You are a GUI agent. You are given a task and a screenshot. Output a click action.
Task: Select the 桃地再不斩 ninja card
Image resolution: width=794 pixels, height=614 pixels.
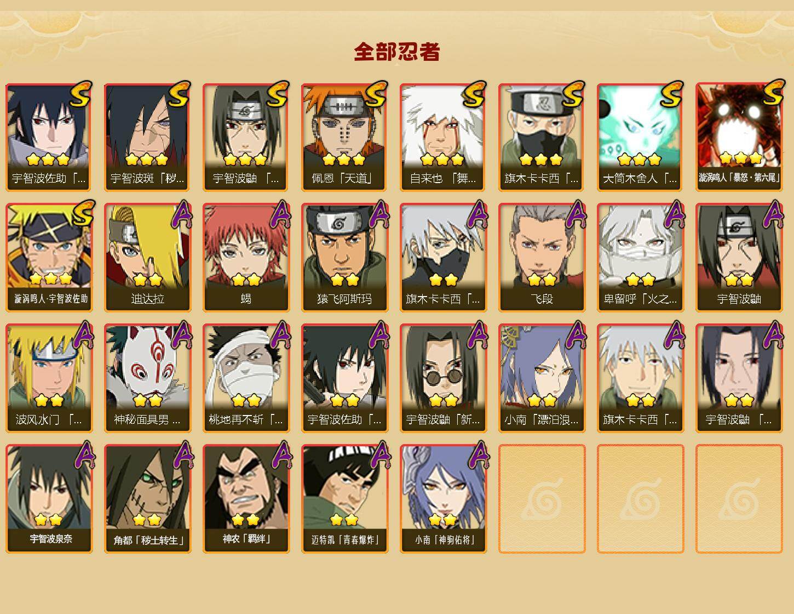(246, 378)
